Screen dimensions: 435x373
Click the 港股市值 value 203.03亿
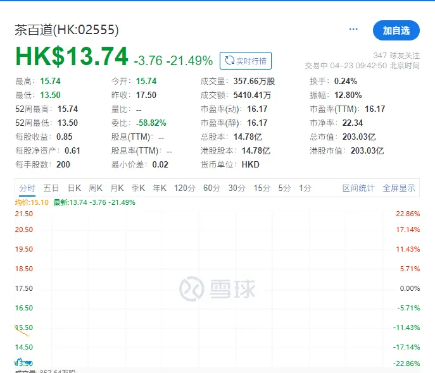[x=367, y=150]
